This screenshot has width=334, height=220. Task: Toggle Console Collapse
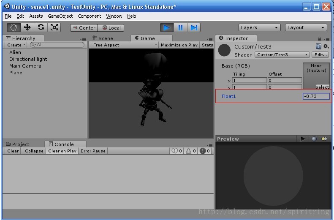click(x=34, y=151)
